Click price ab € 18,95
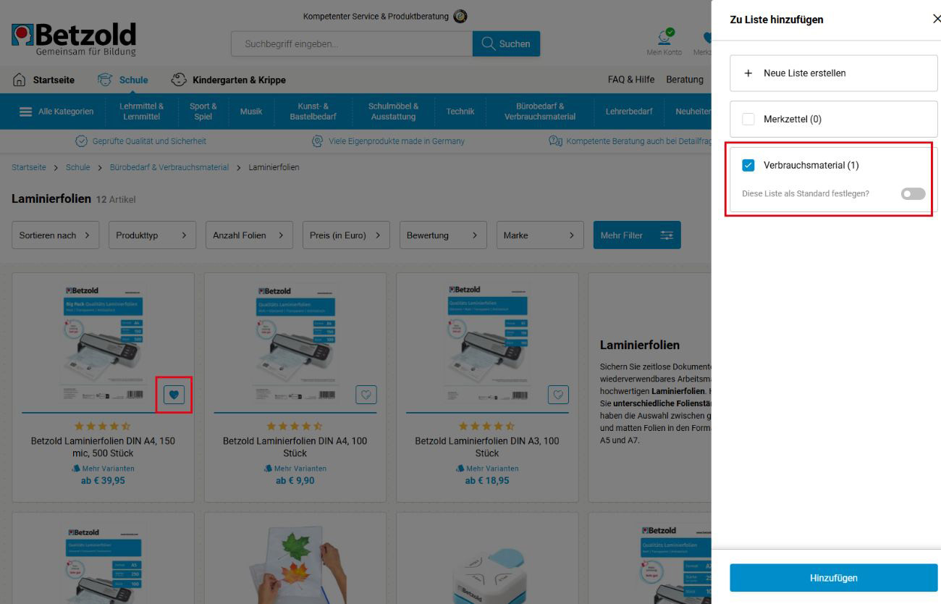Screen dimensions: 941x604 coord(487,480)
